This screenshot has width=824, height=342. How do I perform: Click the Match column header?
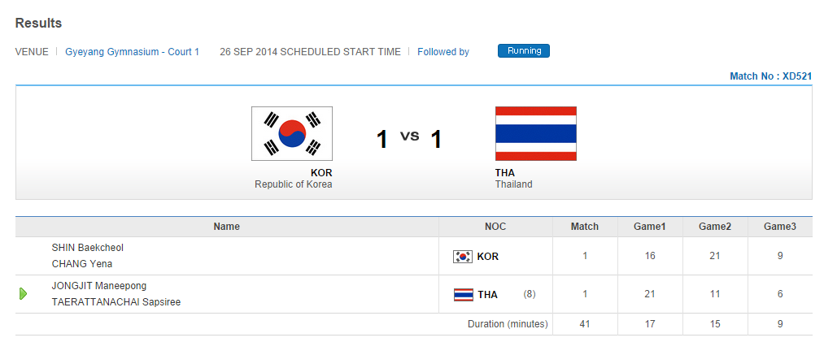(585, 227)
